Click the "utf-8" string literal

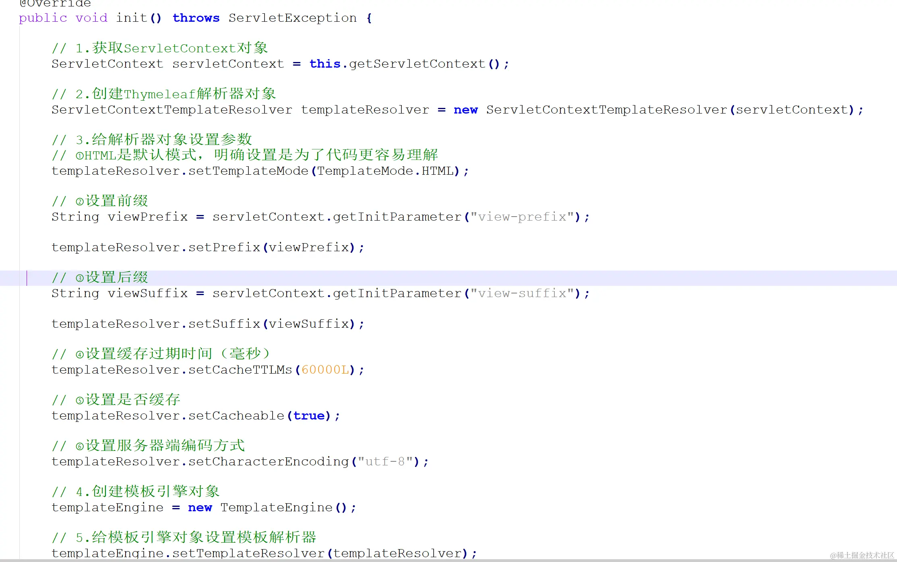click(x=385, y=462)
